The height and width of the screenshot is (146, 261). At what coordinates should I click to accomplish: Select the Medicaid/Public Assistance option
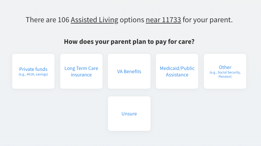pyautogui.click(x=177, y=71)
